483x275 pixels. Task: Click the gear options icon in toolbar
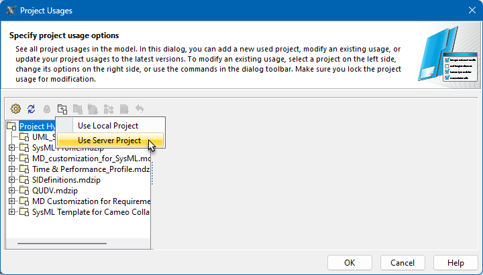point(16,108)
